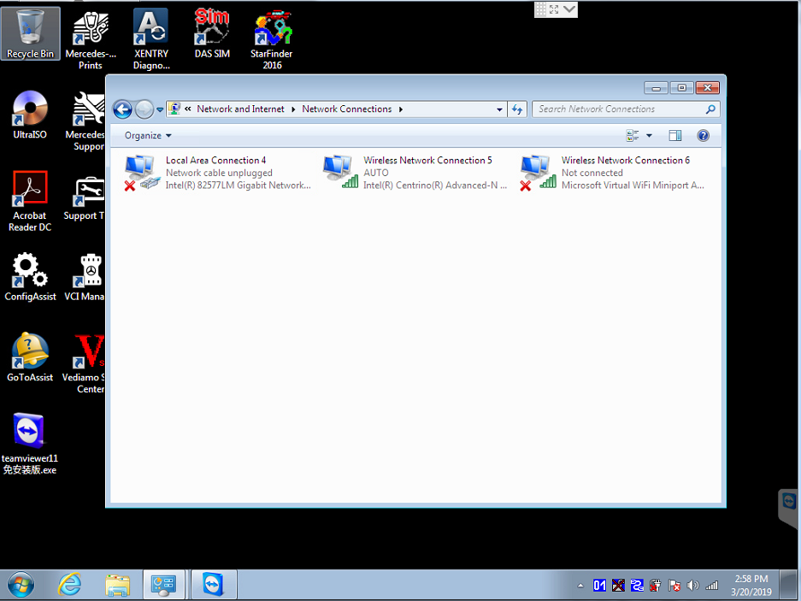The width and height of the screenshot is (801, 601).
Task: Launch XENTRY Diagnostics shortcut
Action: tap(150, 38)
